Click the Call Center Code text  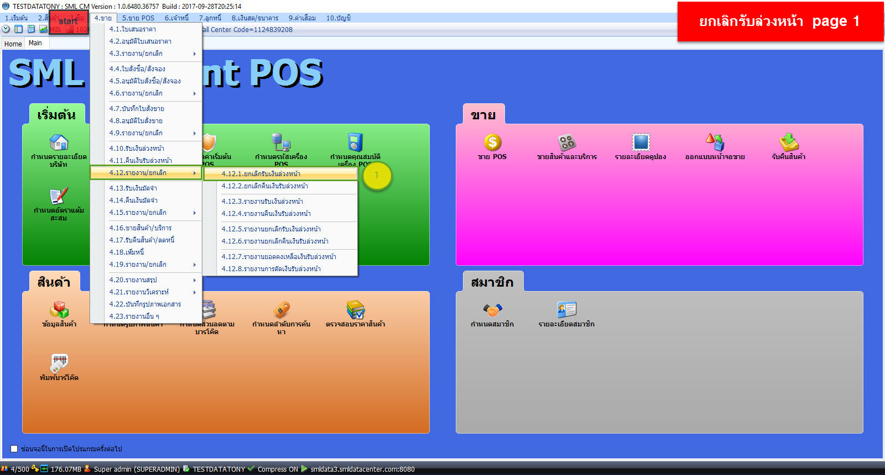pyautogui.click(x=247, y=30)
